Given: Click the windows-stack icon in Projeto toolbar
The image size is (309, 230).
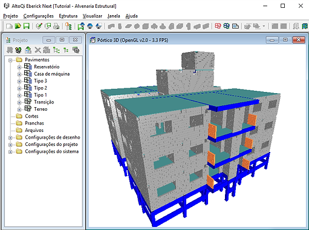Looking at the screenshot, I should pyautogui.click(x=76, y=50).
